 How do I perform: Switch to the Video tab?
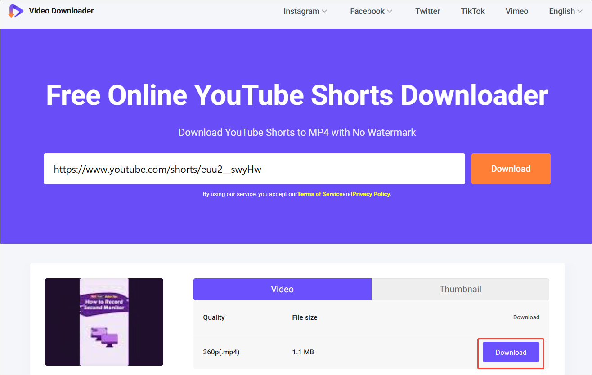[x=283, y=289]
